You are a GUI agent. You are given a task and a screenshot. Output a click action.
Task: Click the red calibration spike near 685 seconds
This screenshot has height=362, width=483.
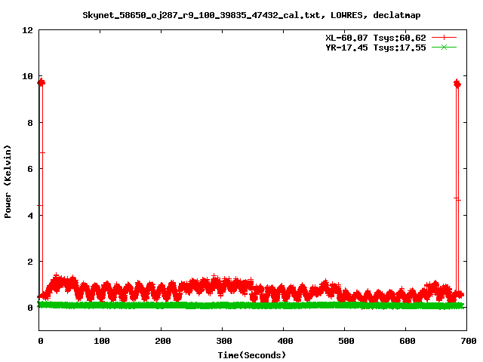click(457, 188)
